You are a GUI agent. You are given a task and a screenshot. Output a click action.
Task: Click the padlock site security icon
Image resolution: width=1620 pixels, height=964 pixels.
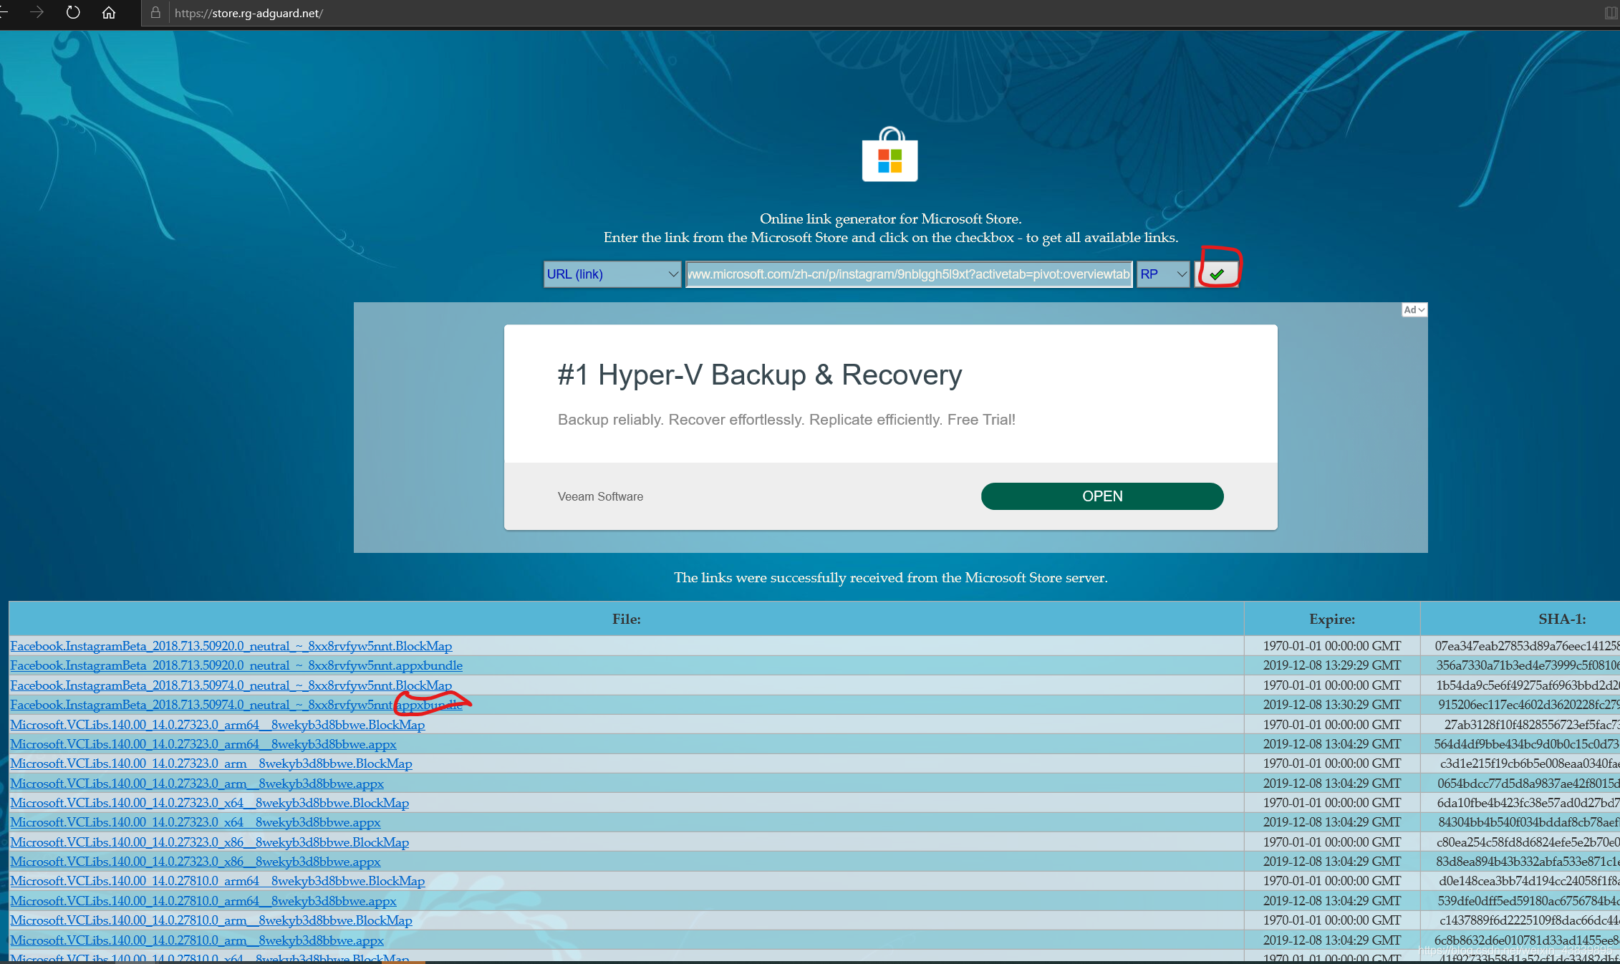(155, 13)
